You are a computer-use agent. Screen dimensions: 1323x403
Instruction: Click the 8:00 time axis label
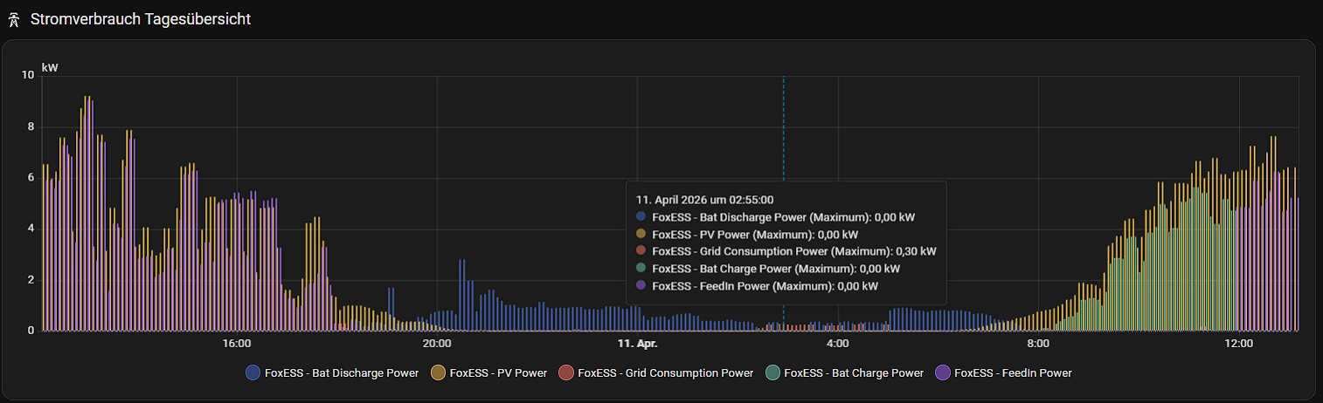point(1038,344)
